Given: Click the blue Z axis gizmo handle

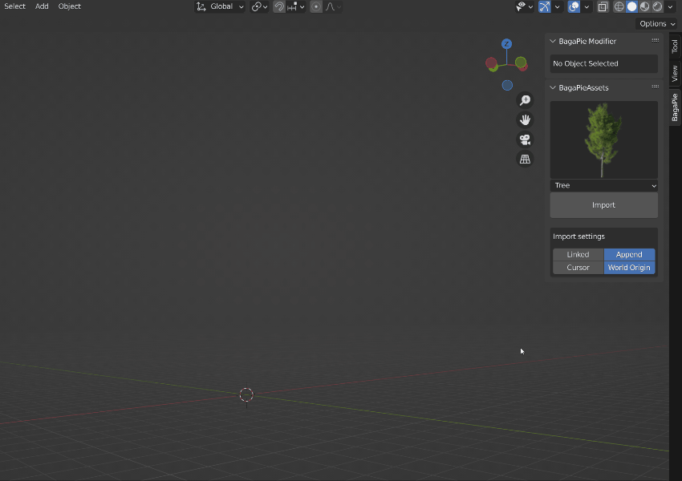Looking at the screenshot, I should pyautogui.click(x=506, y=44).
